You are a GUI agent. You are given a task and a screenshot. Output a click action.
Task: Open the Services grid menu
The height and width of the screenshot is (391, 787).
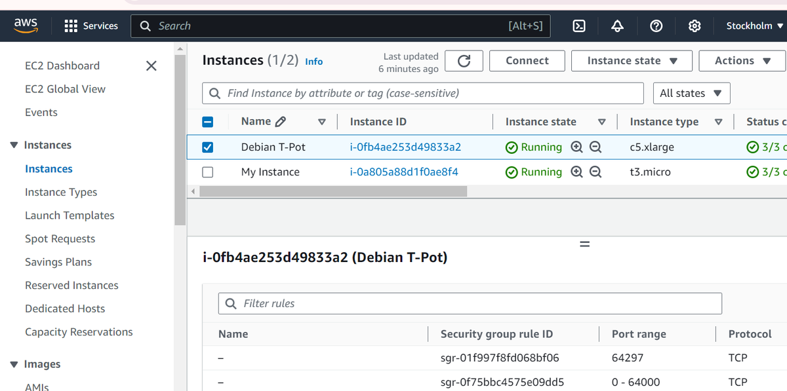[91, 26]
